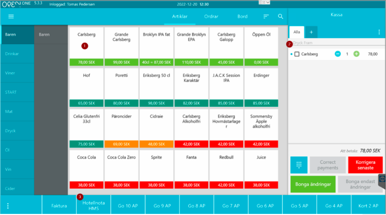Add Eriksberg Hovmästarlager article

[x=226, y=128]
